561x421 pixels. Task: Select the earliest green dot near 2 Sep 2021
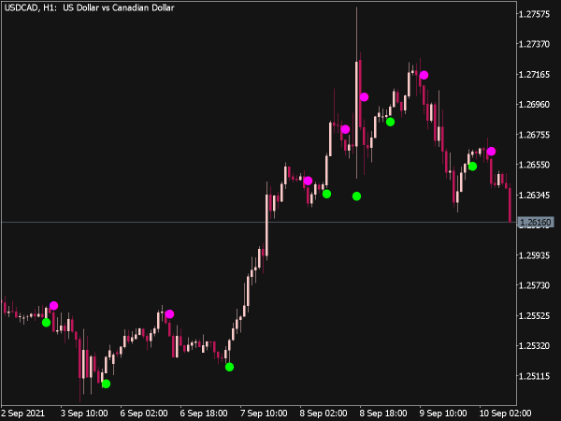pyautogui.click(x=46, y=323)
